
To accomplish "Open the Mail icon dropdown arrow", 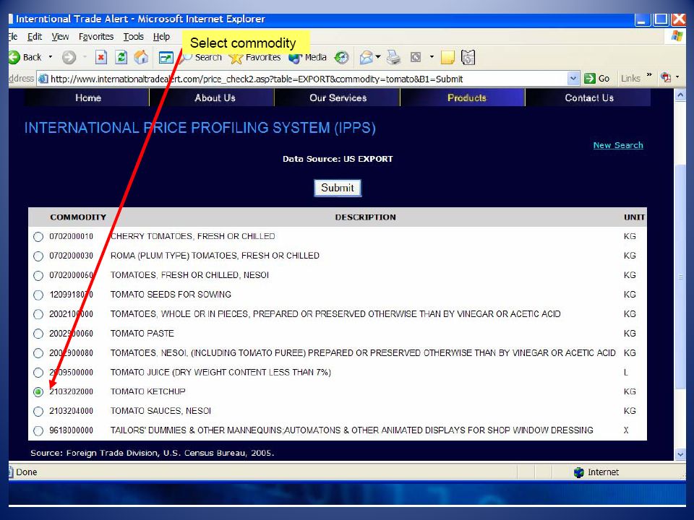I will [378, 57].
